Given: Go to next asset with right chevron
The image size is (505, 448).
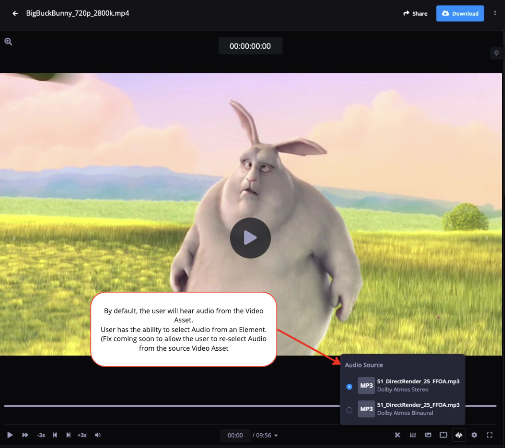Looking at the screenshot, I should 487,238.
